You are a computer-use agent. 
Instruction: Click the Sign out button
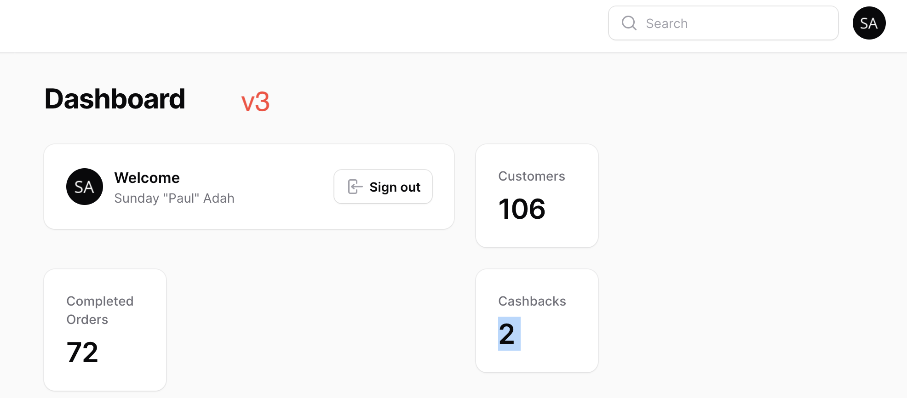[x=383, y=187]
